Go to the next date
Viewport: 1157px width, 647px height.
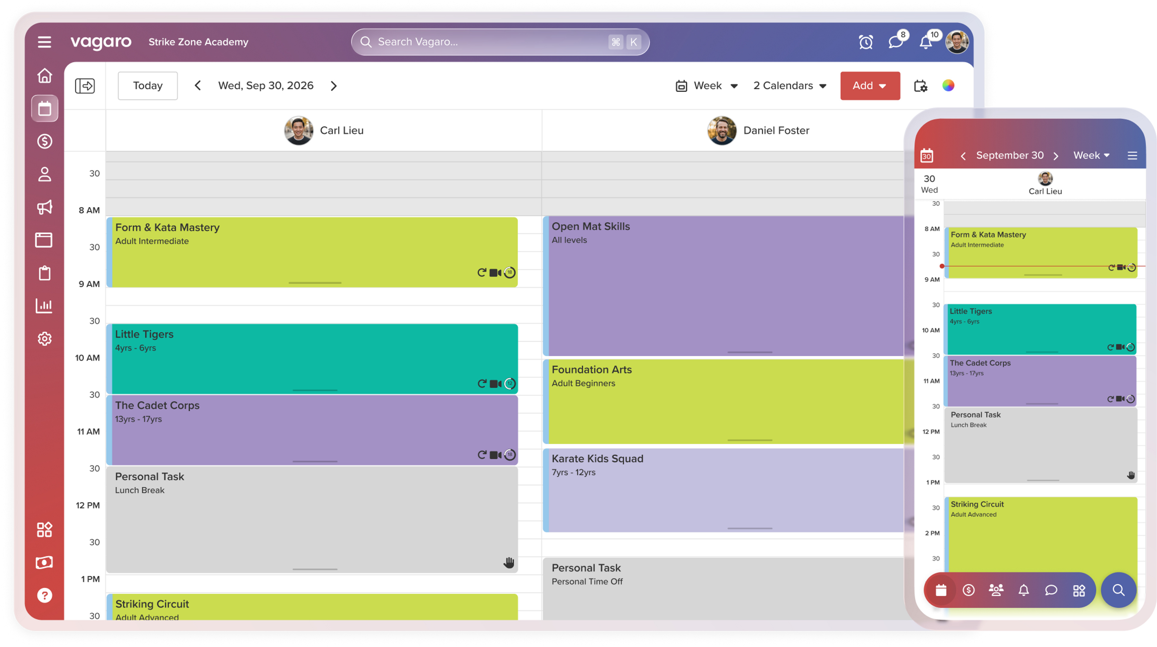(x=334, y=85)
